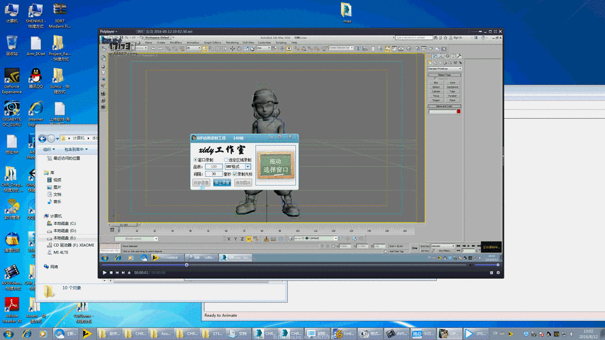
Task: Click the 间隔 interval input field
Action: [x=214, y=174]
